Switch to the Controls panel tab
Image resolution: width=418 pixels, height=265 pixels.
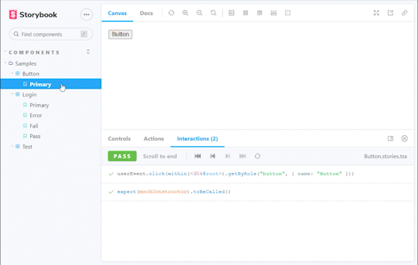pos(119,139)
